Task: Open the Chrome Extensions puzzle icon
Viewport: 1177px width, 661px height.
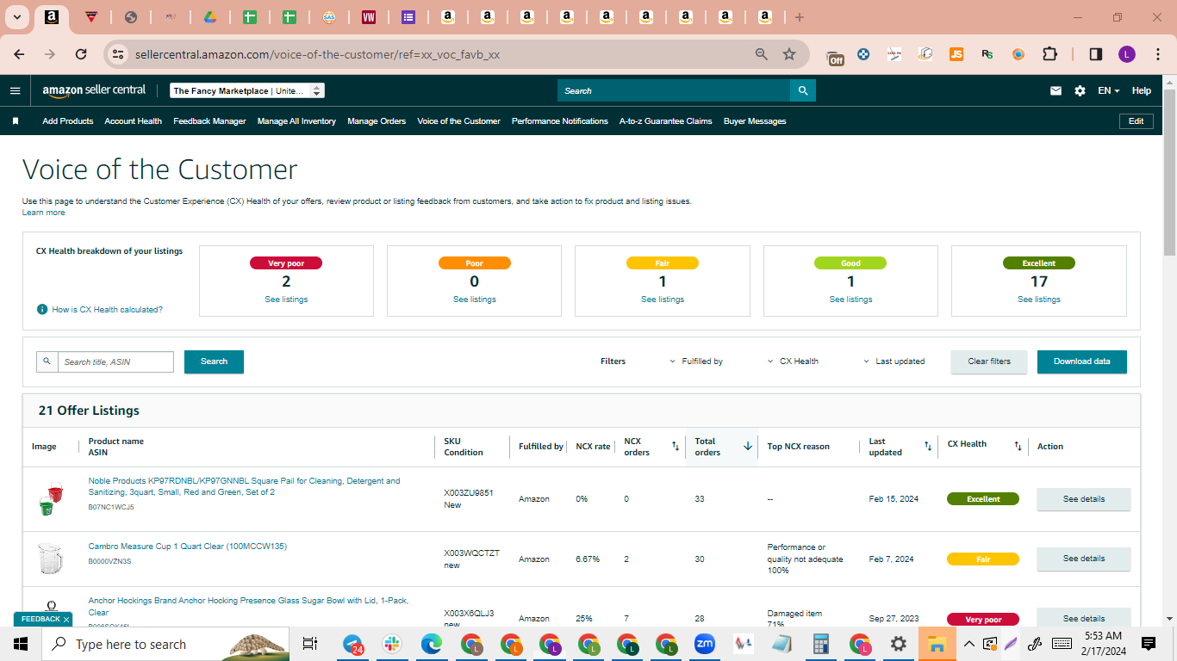Action: coord(1049,54)
